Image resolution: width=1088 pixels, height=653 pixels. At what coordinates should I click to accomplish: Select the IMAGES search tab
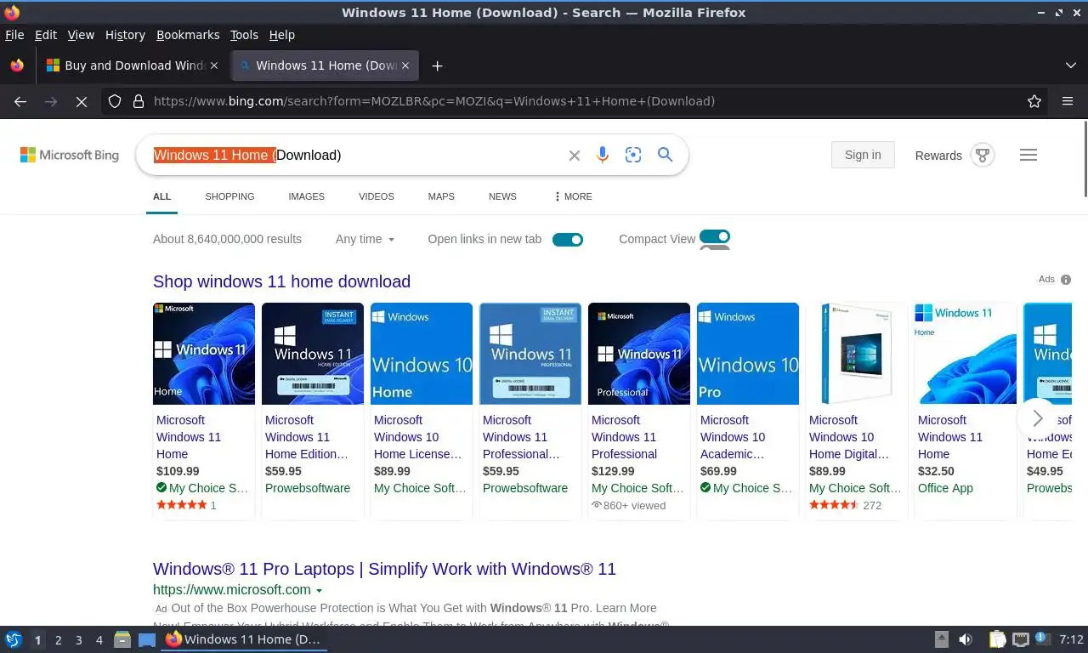coord(306,196)
